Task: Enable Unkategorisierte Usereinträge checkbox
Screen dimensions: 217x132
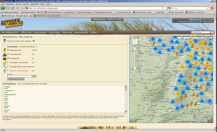Action: tap(8, 67)
